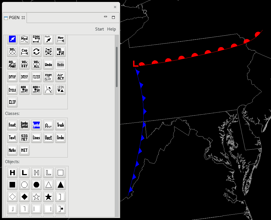This screenshot has width=271, height=220.
Task: Select the open star symbol
Action: pos(36,197)
